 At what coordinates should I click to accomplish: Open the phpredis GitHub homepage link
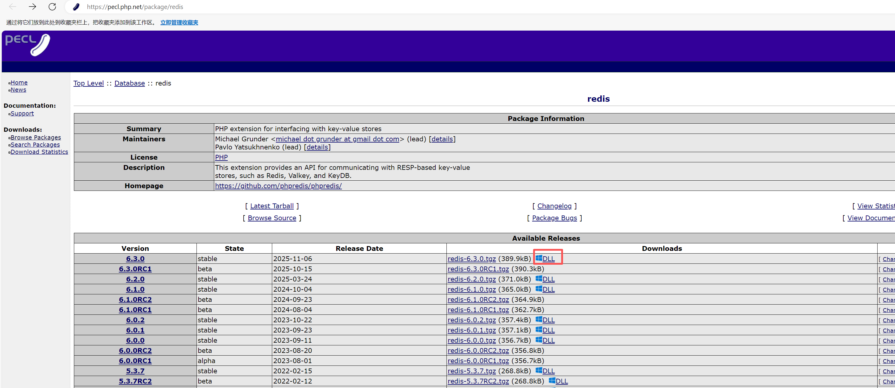278,186
